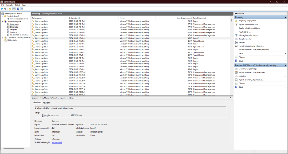Click the up-one-level folder toolbar icon
Screen dimensions: 288x154
[x=10, y=9]
